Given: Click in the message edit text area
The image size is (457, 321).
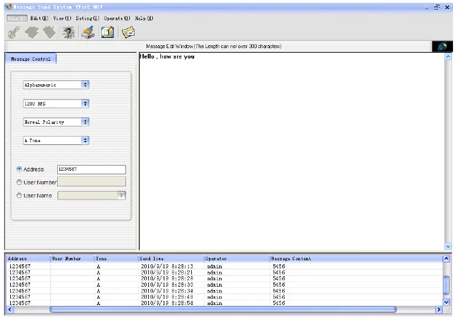Looking at the screenshot, I should point(292,151).
